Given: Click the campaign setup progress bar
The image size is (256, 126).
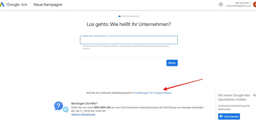Looking at the screenshot, I should click(x=129, y=16).
